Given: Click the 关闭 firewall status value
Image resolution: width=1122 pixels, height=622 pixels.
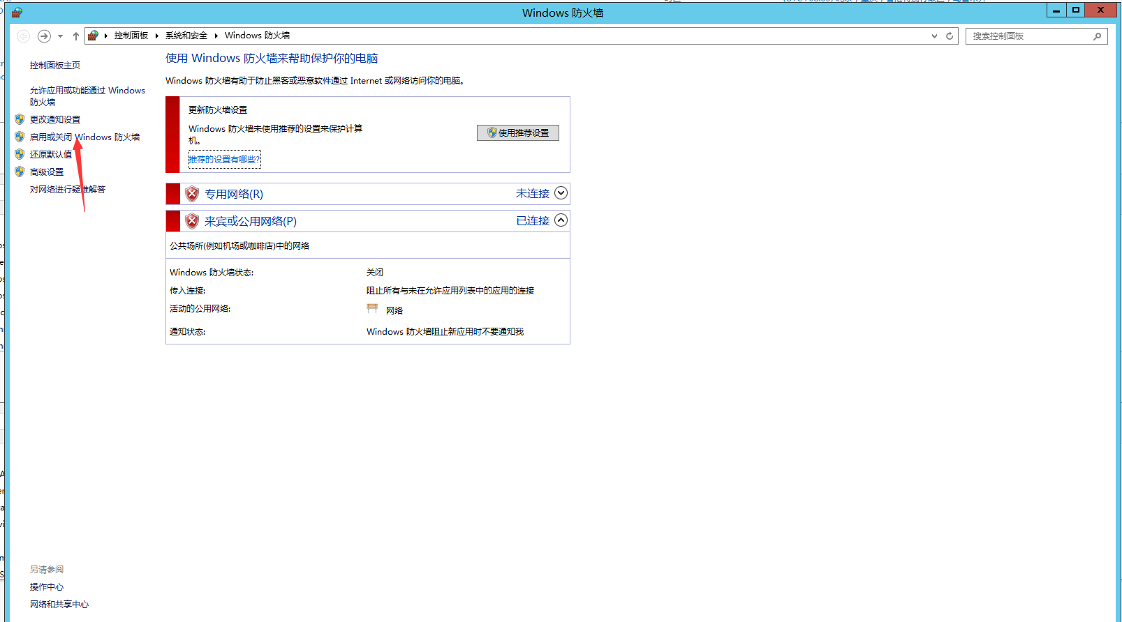Looking at the screenshot, I should tap(375, 273).
